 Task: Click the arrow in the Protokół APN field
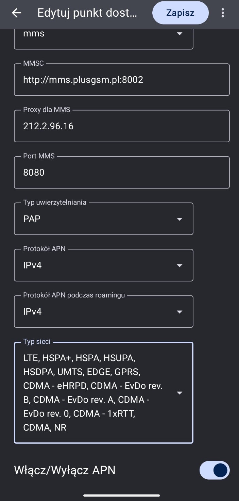tap(180, 265)
